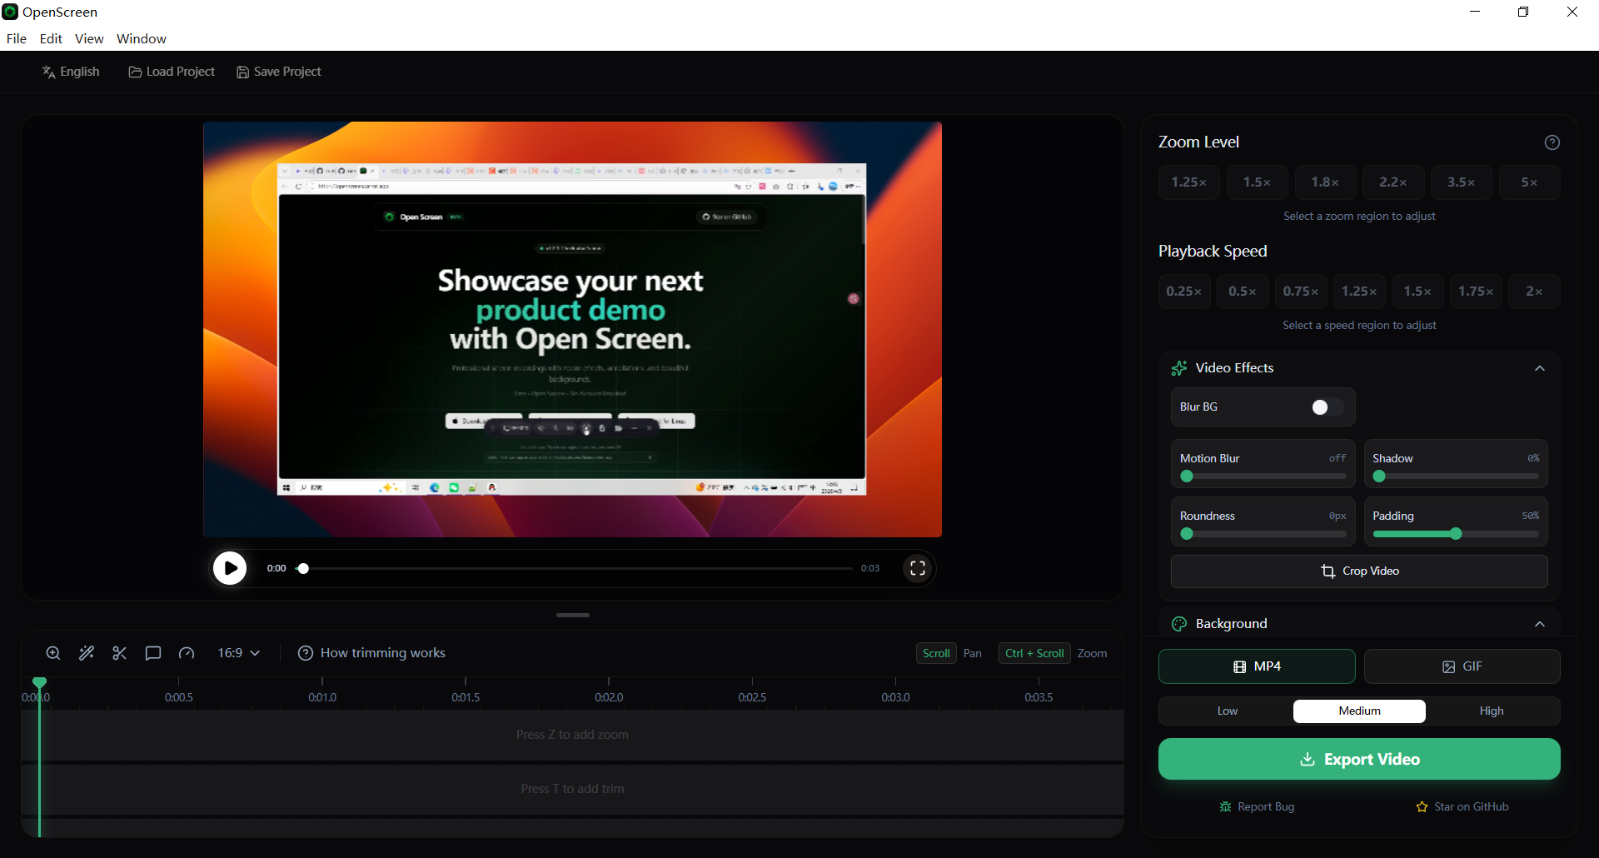The image size is (1599, 858).
Task: Choose 2.2× zoom level
Action: tap(1393, 182)
